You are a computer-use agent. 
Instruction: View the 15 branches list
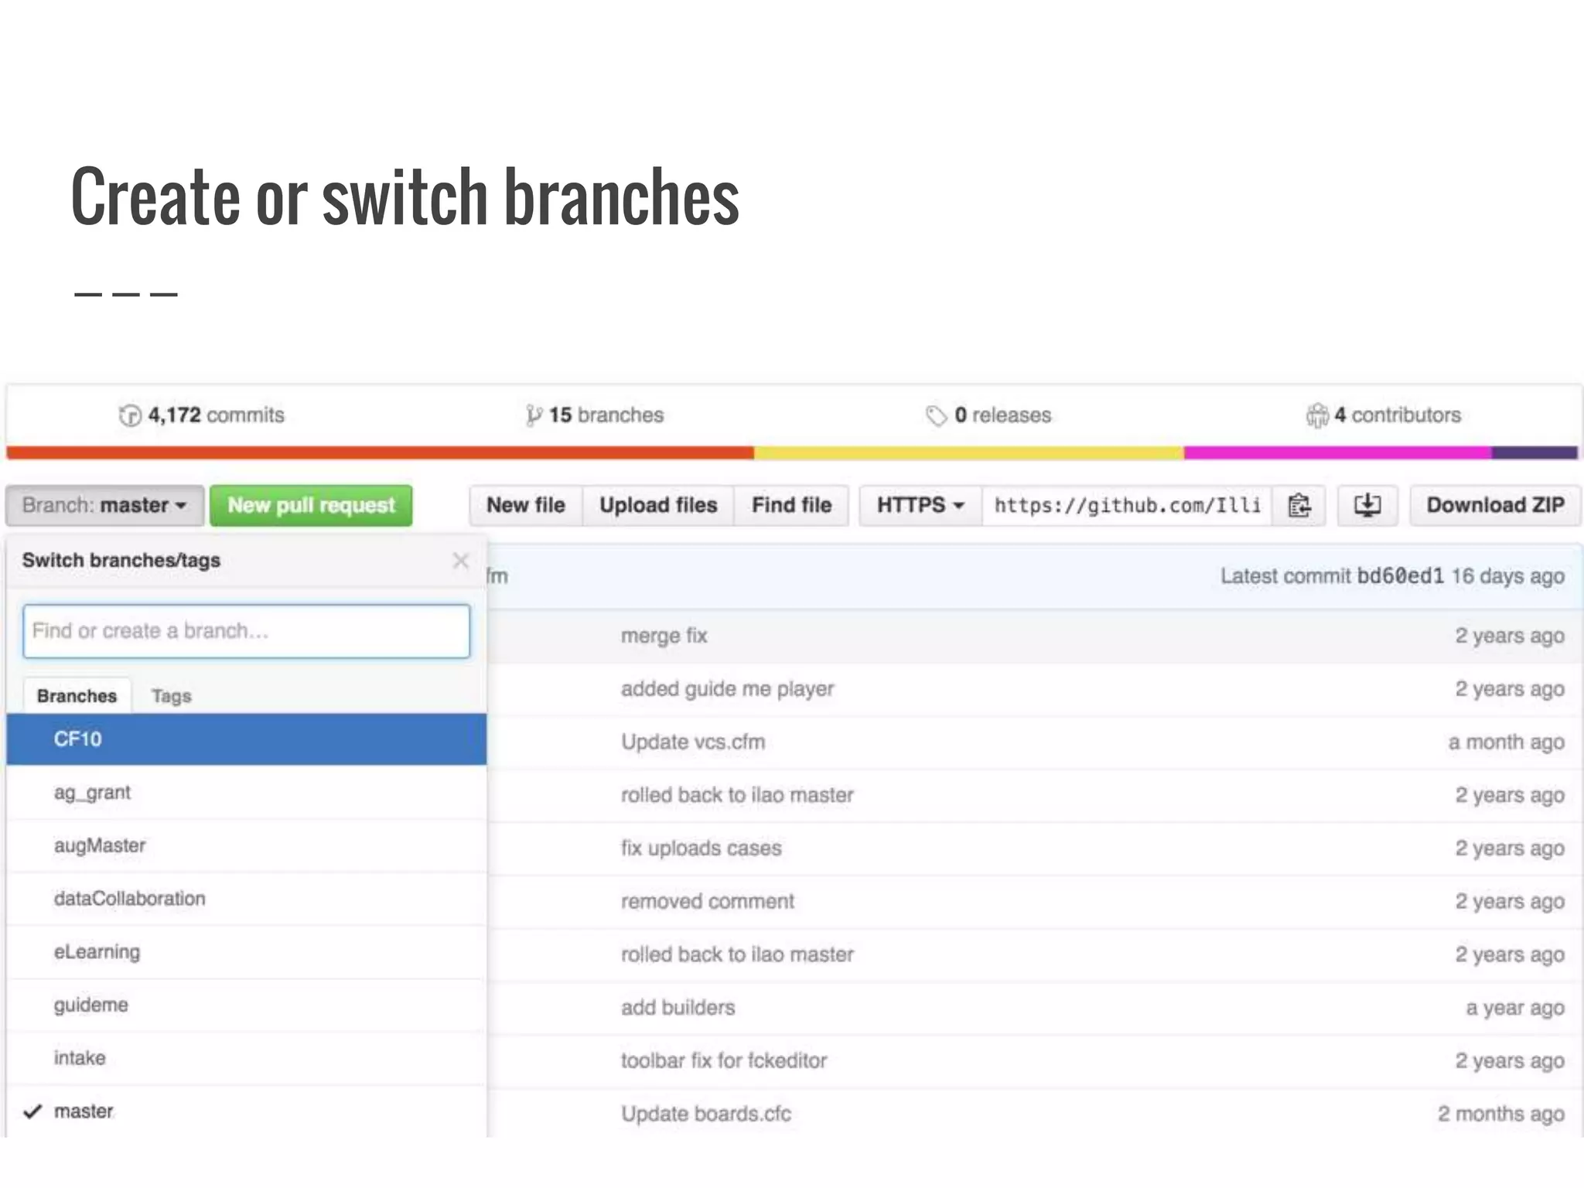click(595, 415)
